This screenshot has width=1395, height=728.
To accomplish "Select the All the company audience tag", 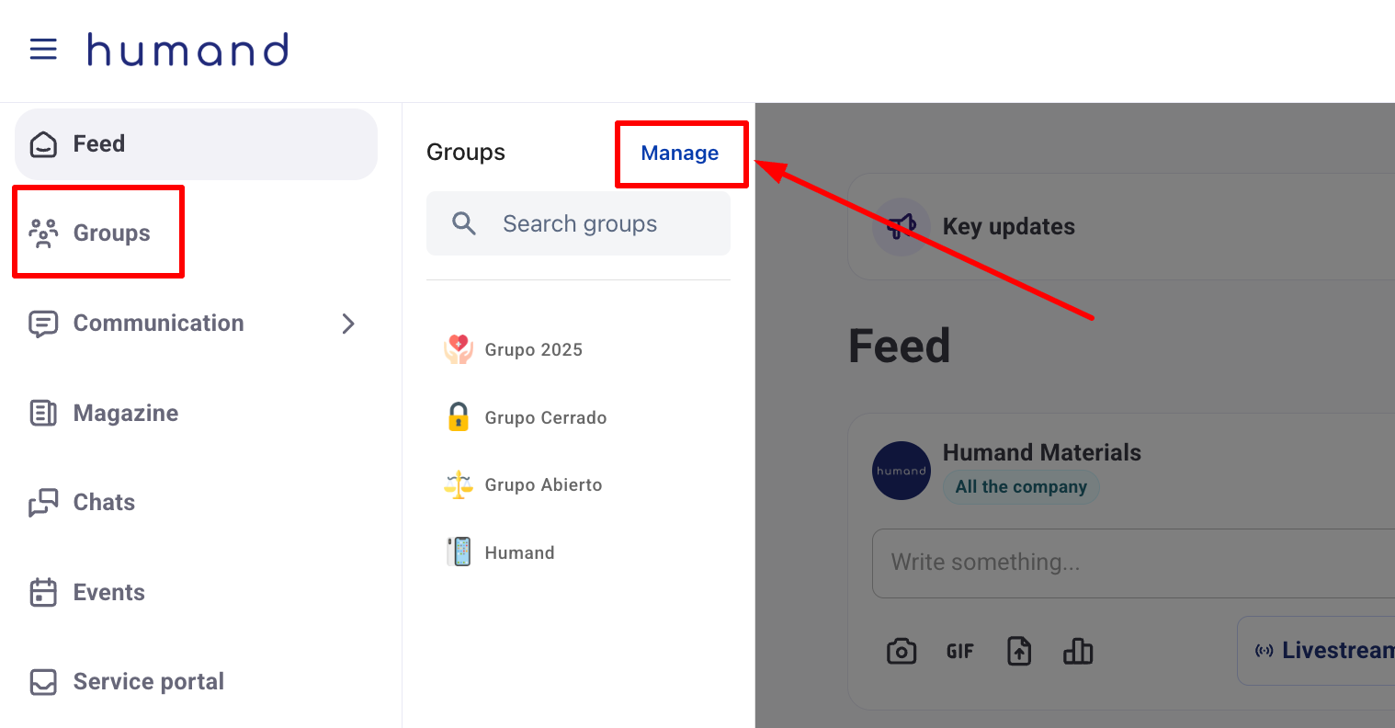I will tap(1020, 487).
